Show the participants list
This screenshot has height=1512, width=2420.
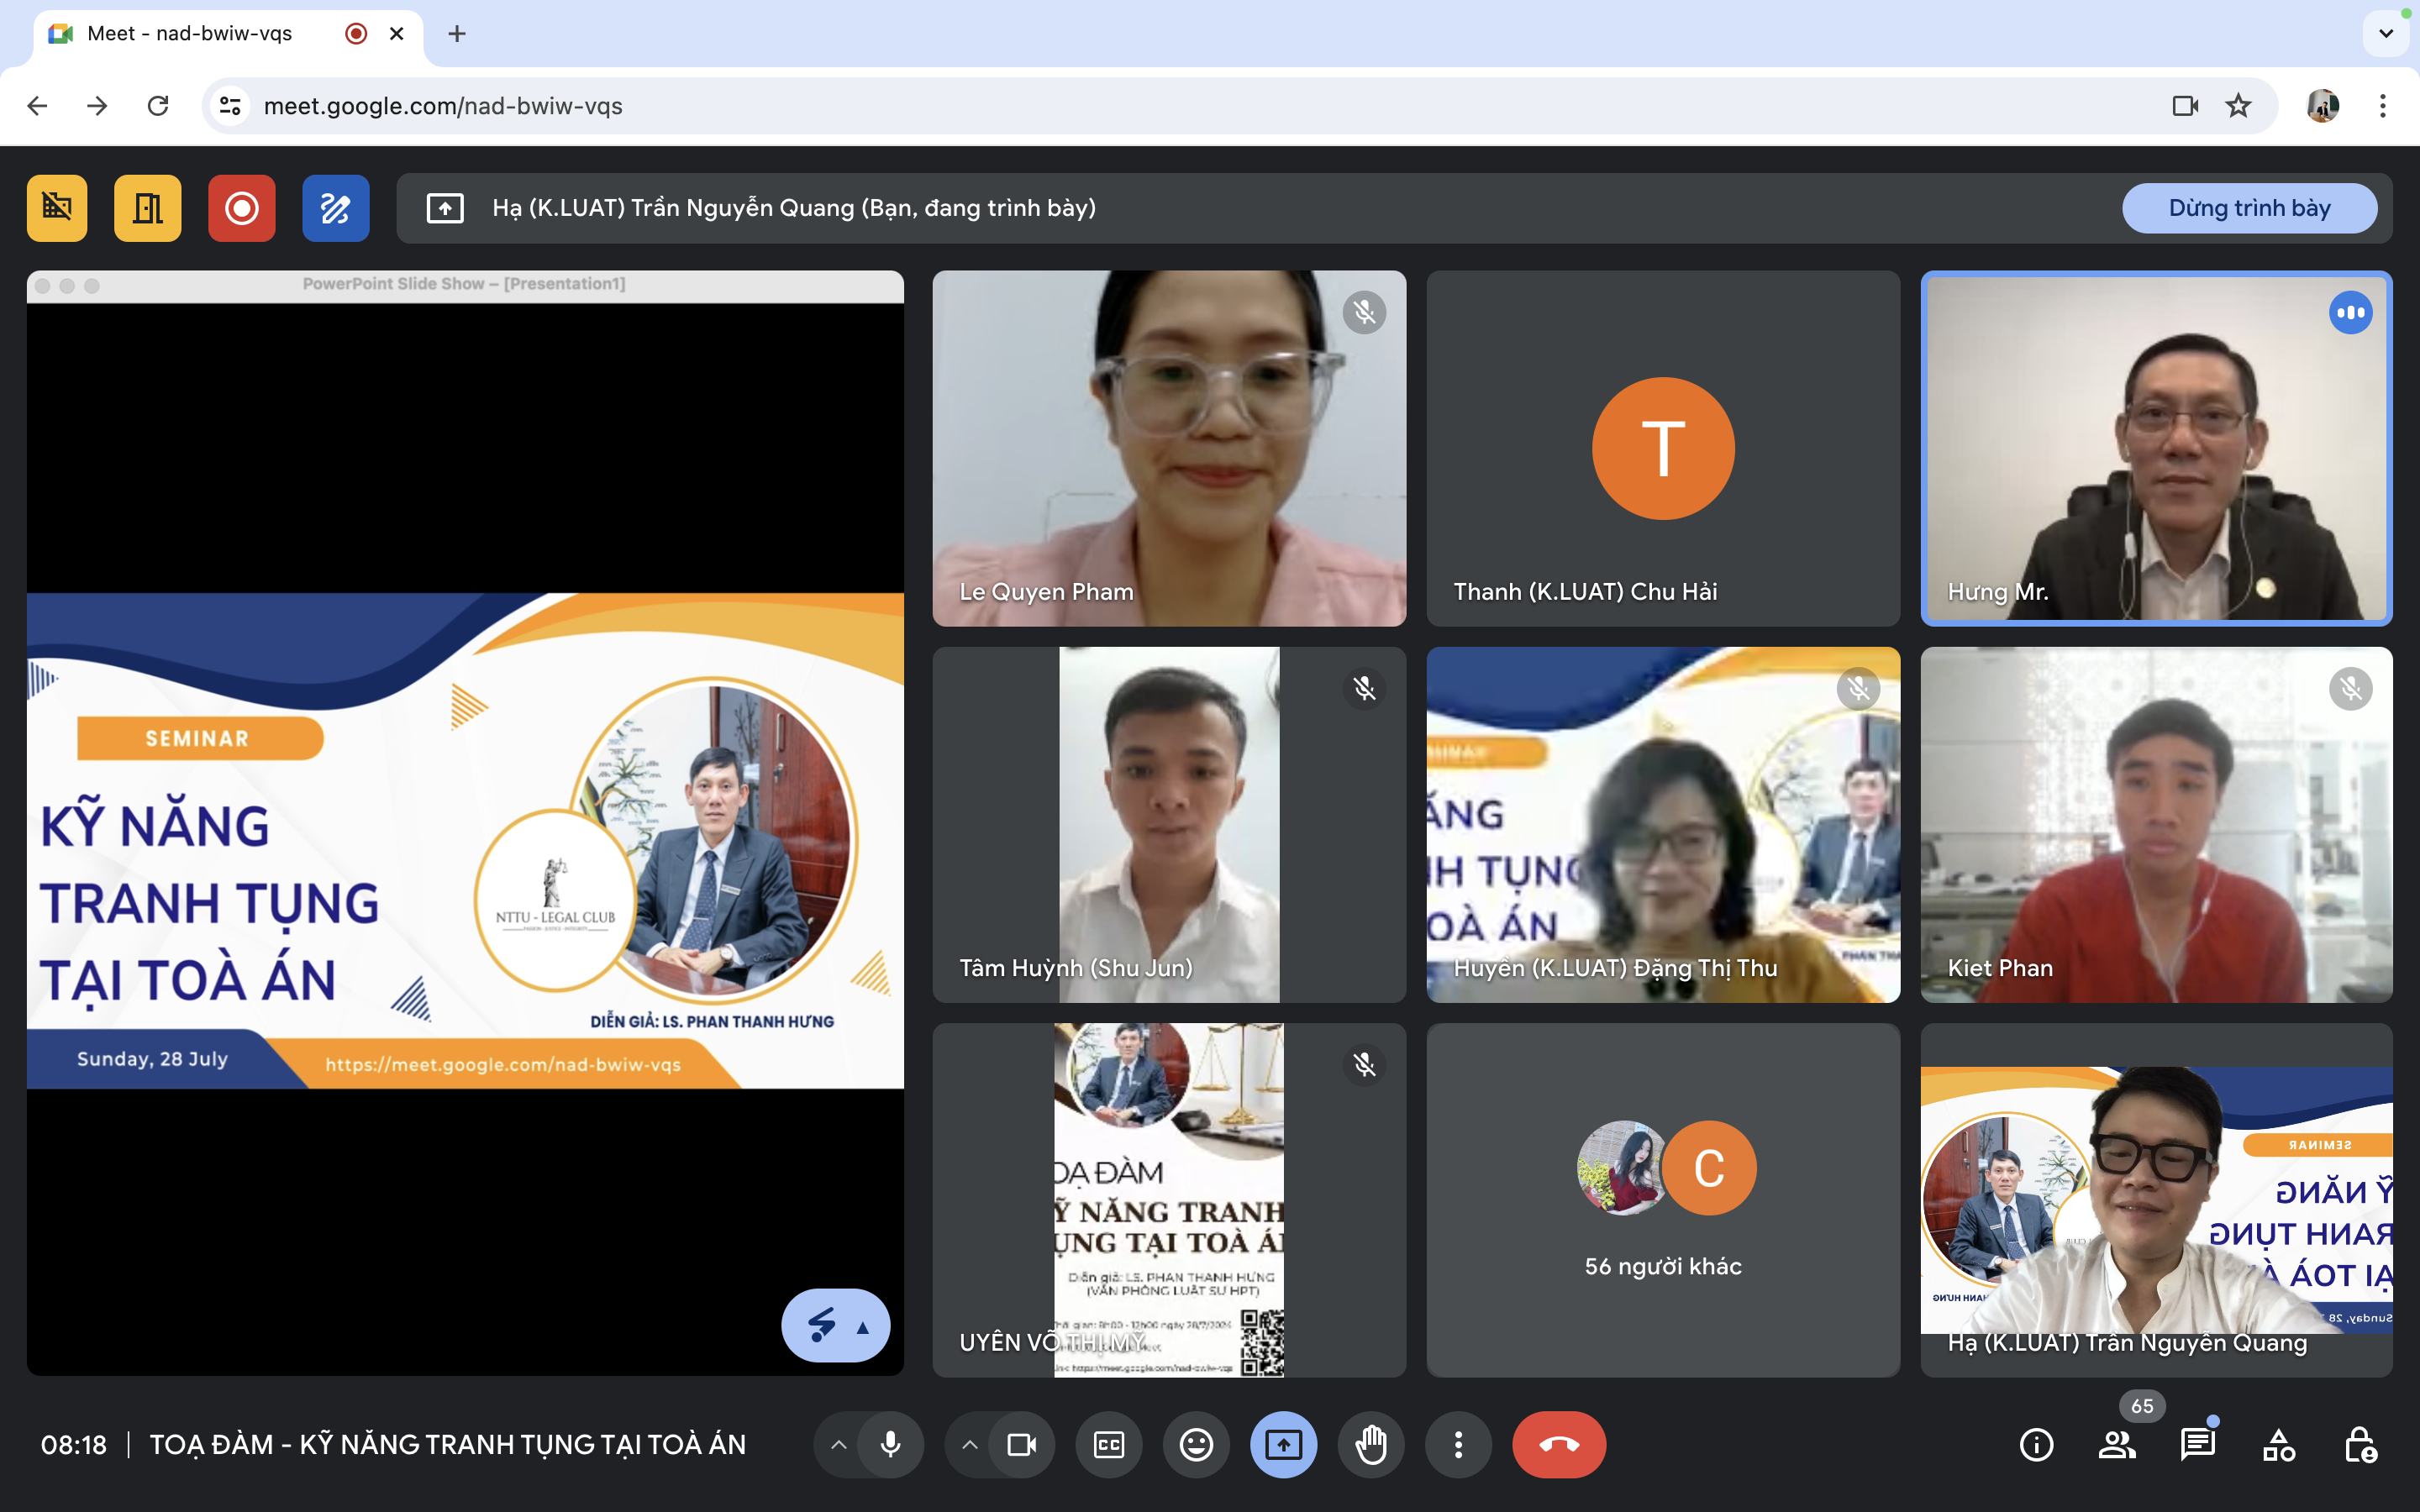click(x=2116, y=1444)
